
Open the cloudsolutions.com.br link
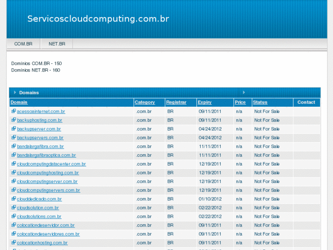click(x=39, y=217)
